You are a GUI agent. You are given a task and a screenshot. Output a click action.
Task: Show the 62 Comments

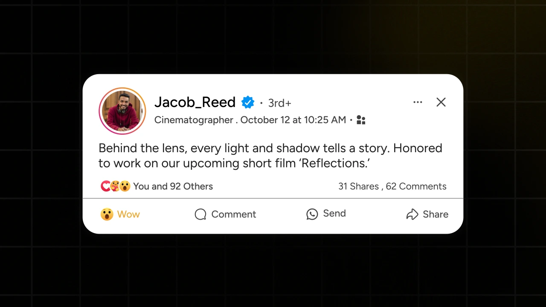click(x=416, y=186)
